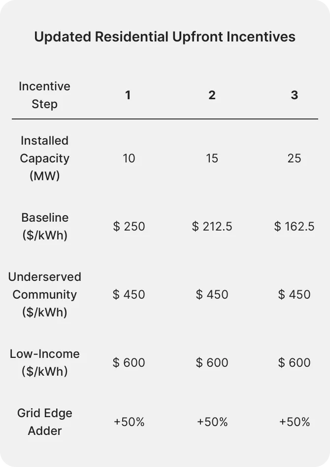The image size is (330, 467).
Task: Select the Baseline ($/kWh) row label
Action: (x=45, y=227)
